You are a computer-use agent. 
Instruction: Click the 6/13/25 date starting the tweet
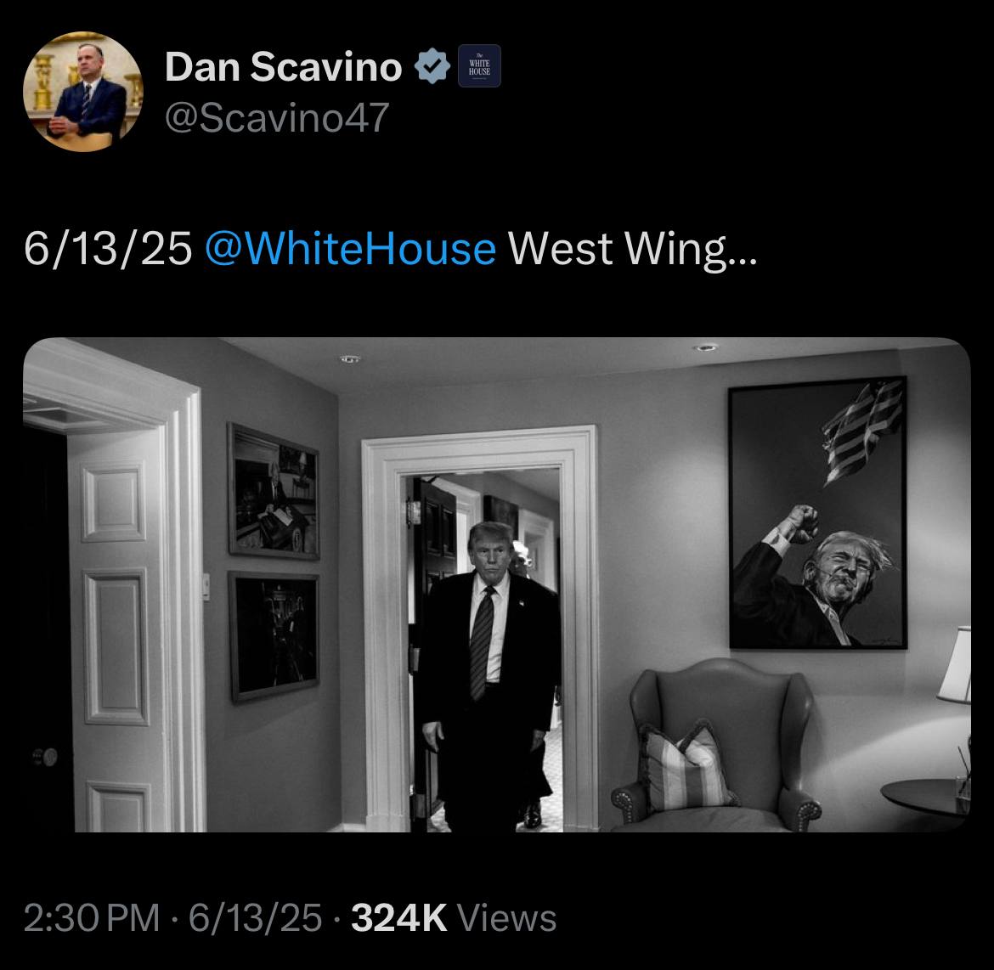pyautogui.click(x=108, y=249)
